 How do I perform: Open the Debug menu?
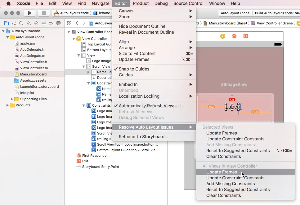click(x=161, y=3)
